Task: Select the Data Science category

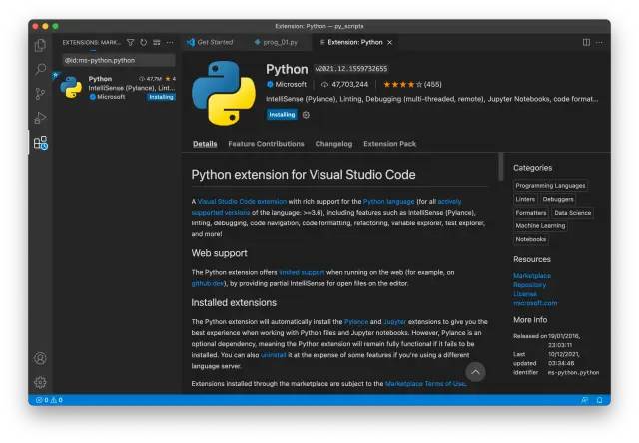Action: 572,213
